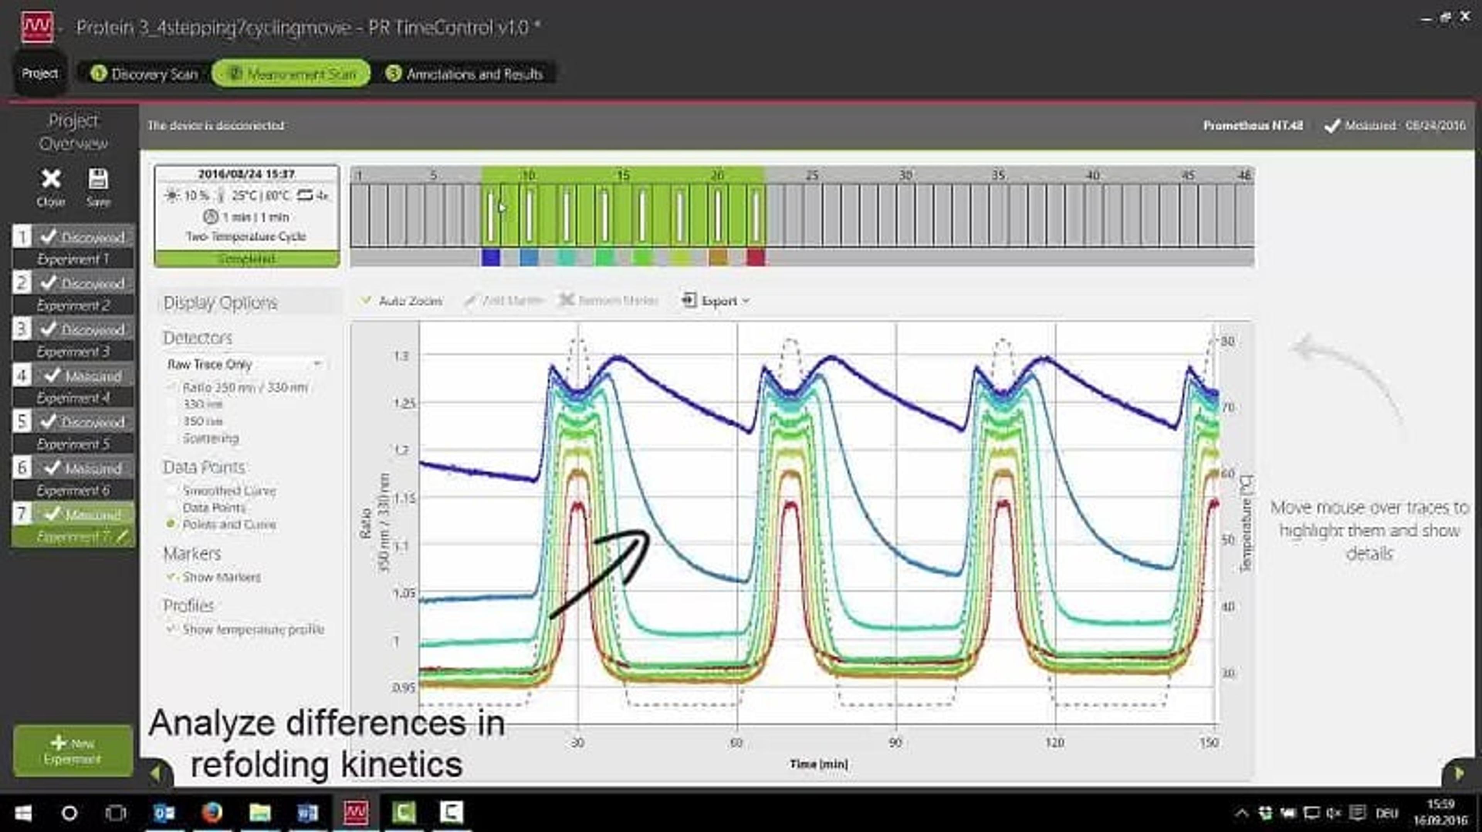Open Firefox from the taskbar

pyautogui.click(x=212, y=812)
